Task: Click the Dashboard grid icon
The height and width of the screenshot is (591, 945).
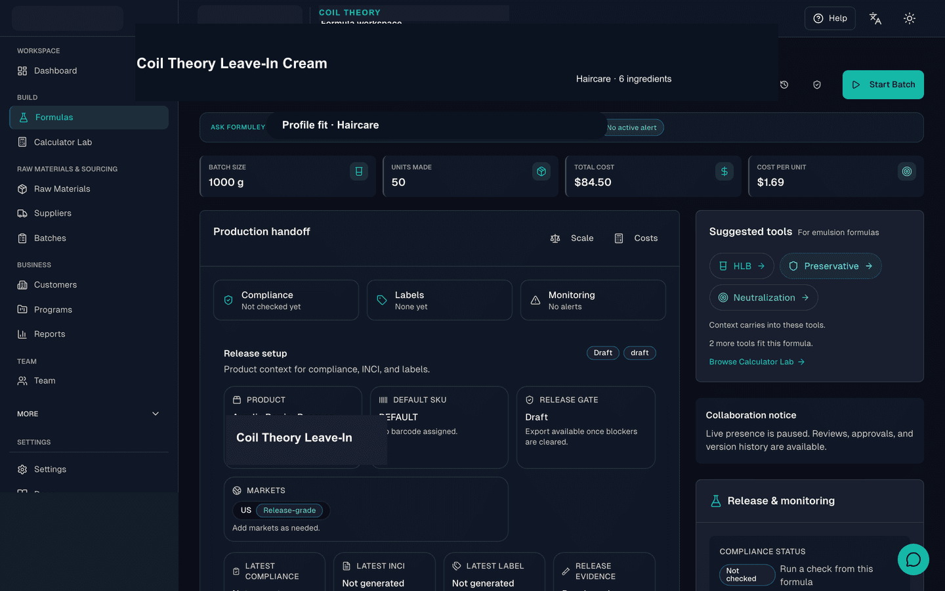Action: [22, 71]
